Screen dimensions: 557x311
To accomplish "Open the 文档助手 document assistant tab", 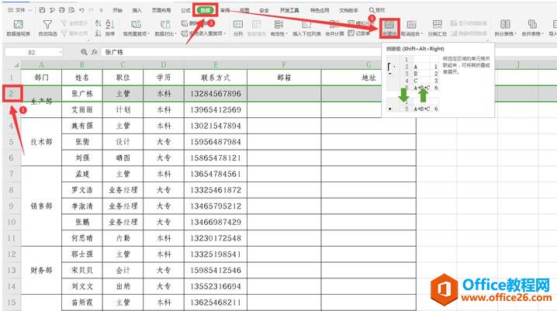I will pos(348,10).
